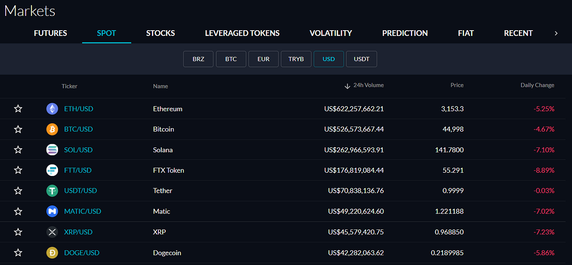Viewport: 572px width, 265px height.
Task: Open the Leveraged Tokens tab
Action: coord(242,33)
